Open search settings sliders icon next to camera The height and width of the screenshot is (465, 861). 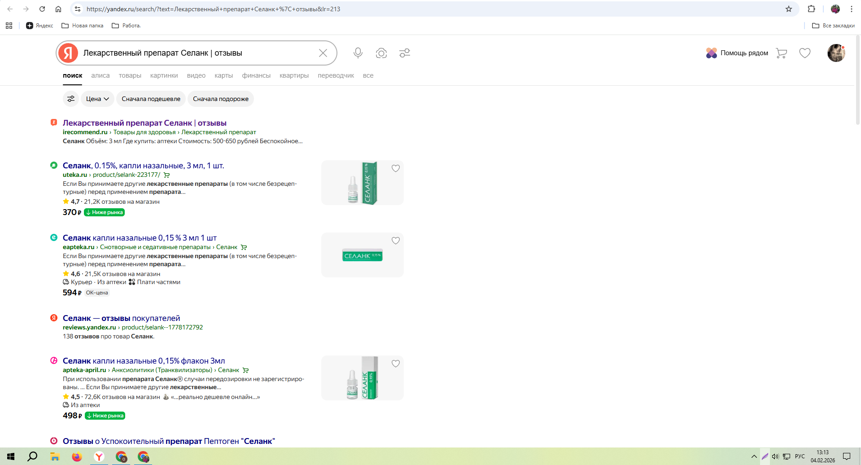click(405, 53)
